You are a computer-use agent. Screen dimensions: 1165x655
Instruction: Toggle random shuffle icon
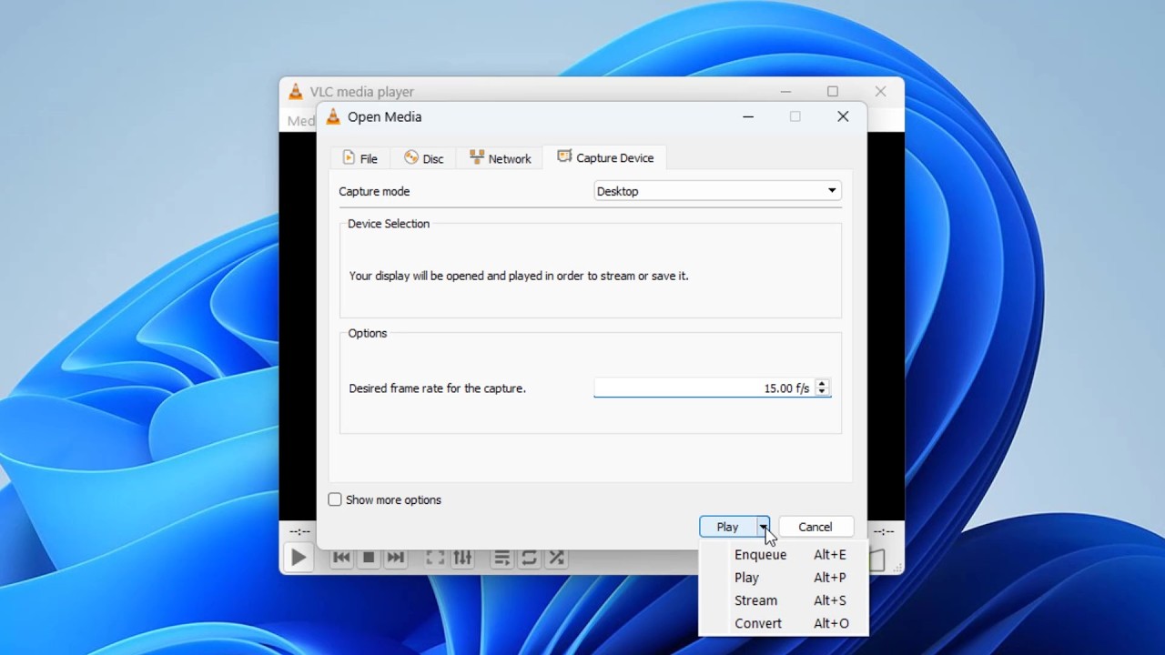556,558
